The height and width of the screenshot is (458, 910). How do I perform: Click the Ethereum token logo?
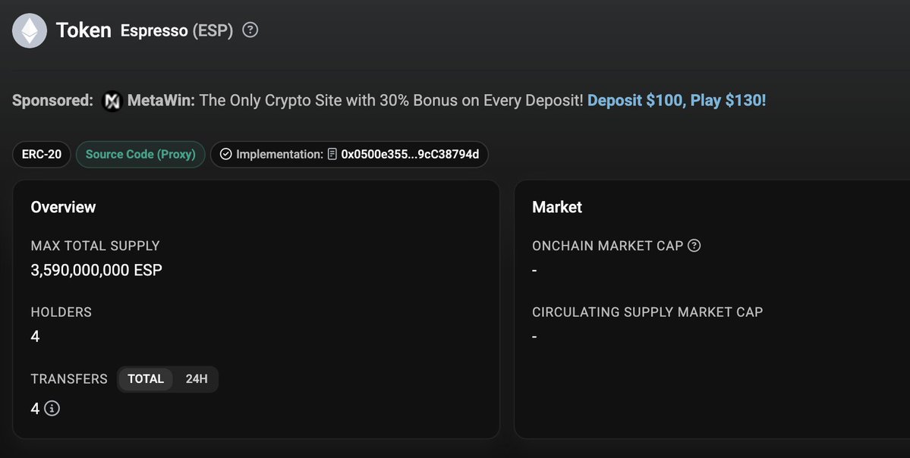(x=30, y=31)
